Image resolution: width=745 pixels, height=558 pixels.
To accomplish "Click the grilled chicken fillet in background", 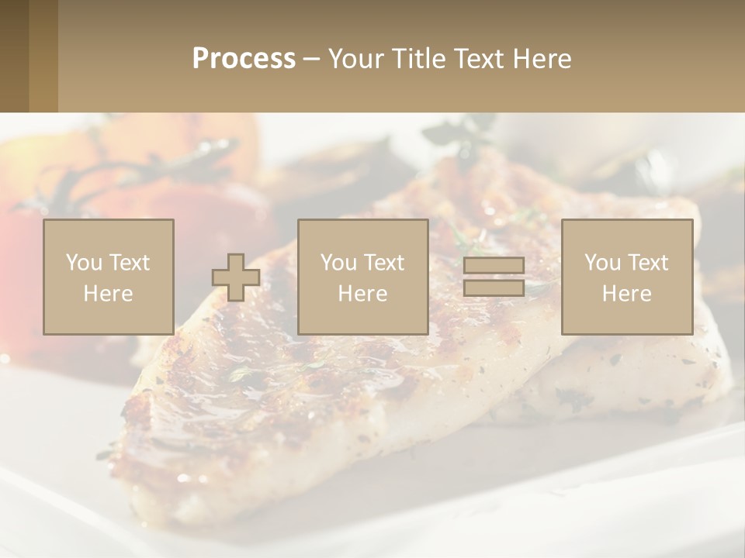I will point(310,403).
